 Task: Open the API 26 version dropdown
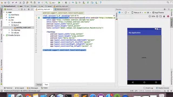148,13
